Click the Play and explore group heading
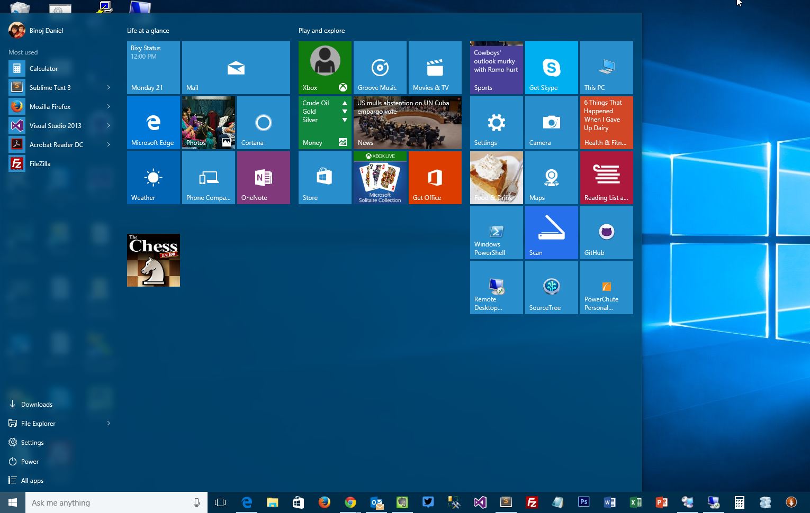The height and width of the screenshot is (513, 810). (321, 31)
